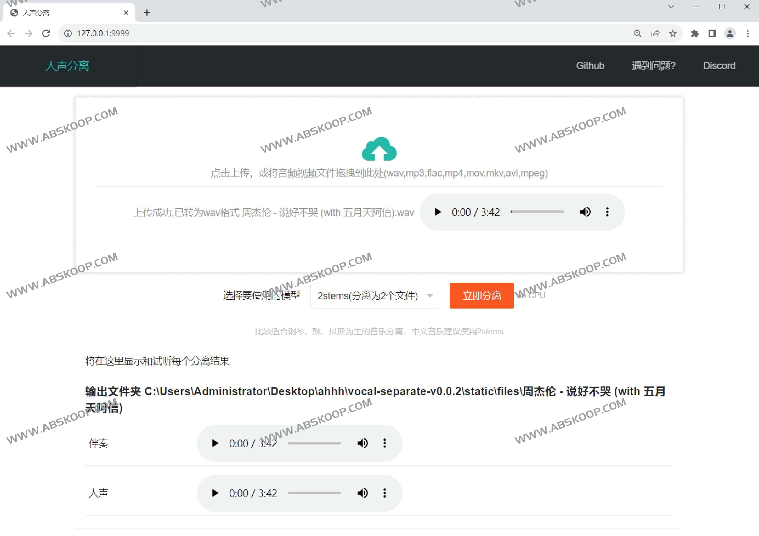Open the browser extensions puzzle icon
The width and height of the screenshot is (759, 536).
tap(695, 33)
